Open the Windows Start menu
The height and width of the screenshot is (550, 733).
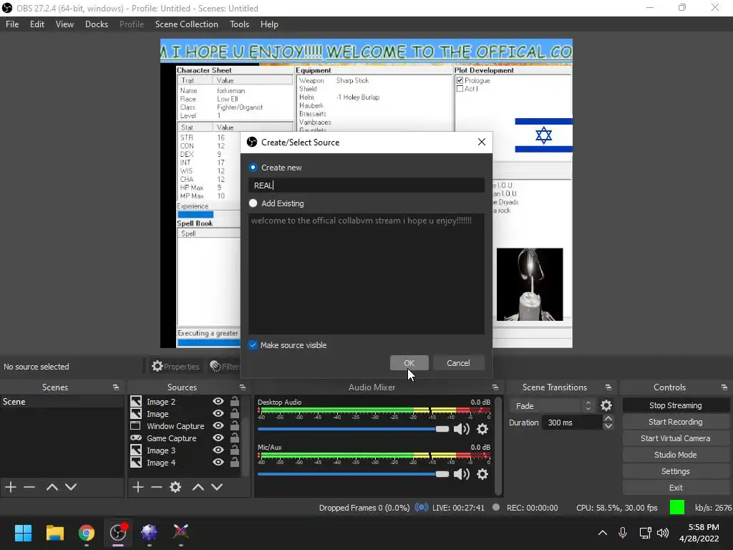click(x=23, y=533)
